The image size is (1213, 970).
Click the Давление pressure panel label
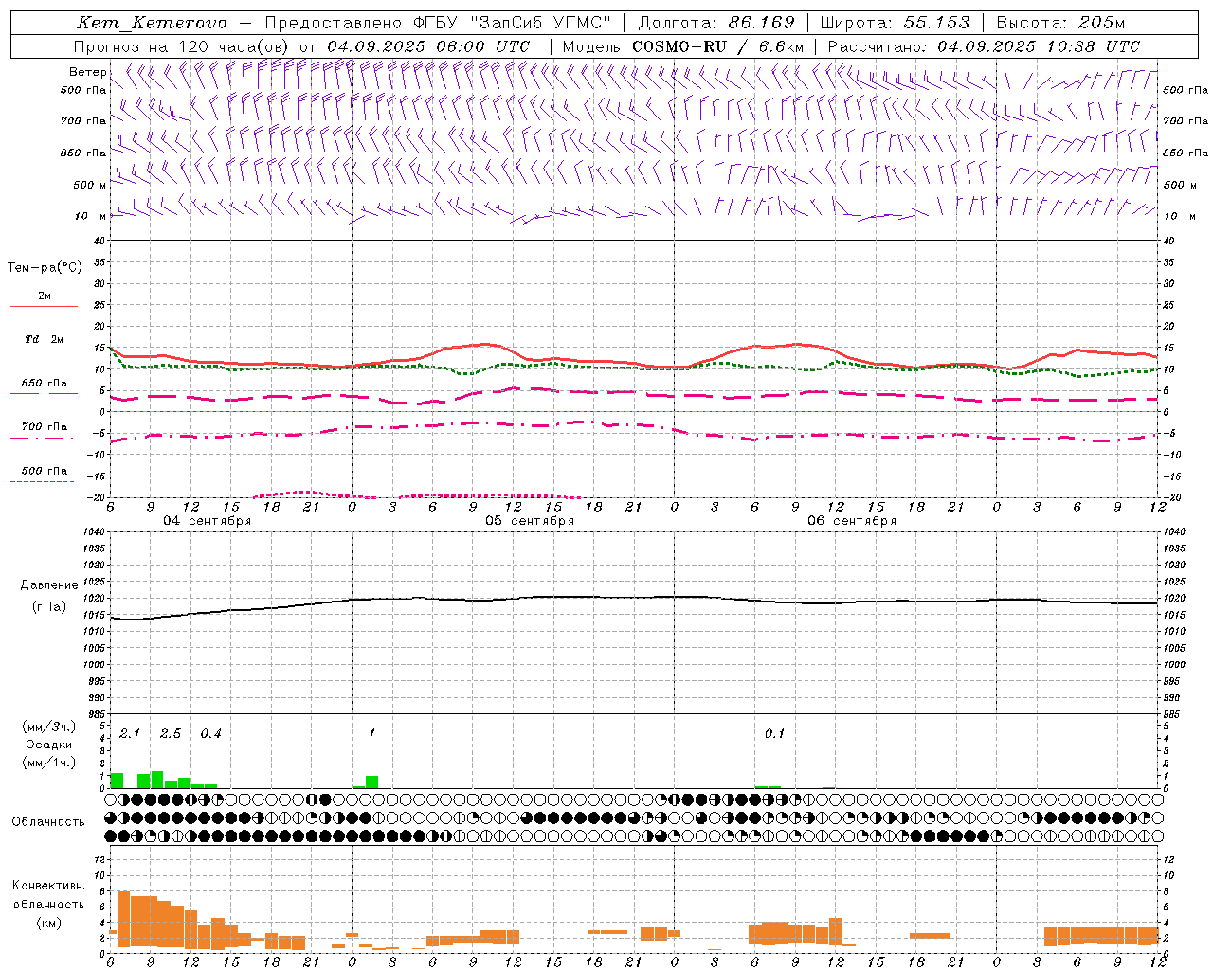click(49, 585)
